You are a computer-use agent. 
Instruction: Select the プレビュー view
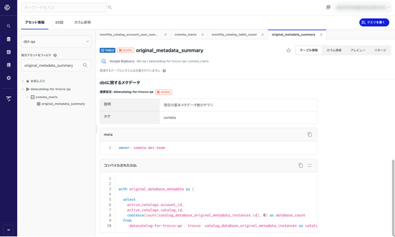[358, 50]
